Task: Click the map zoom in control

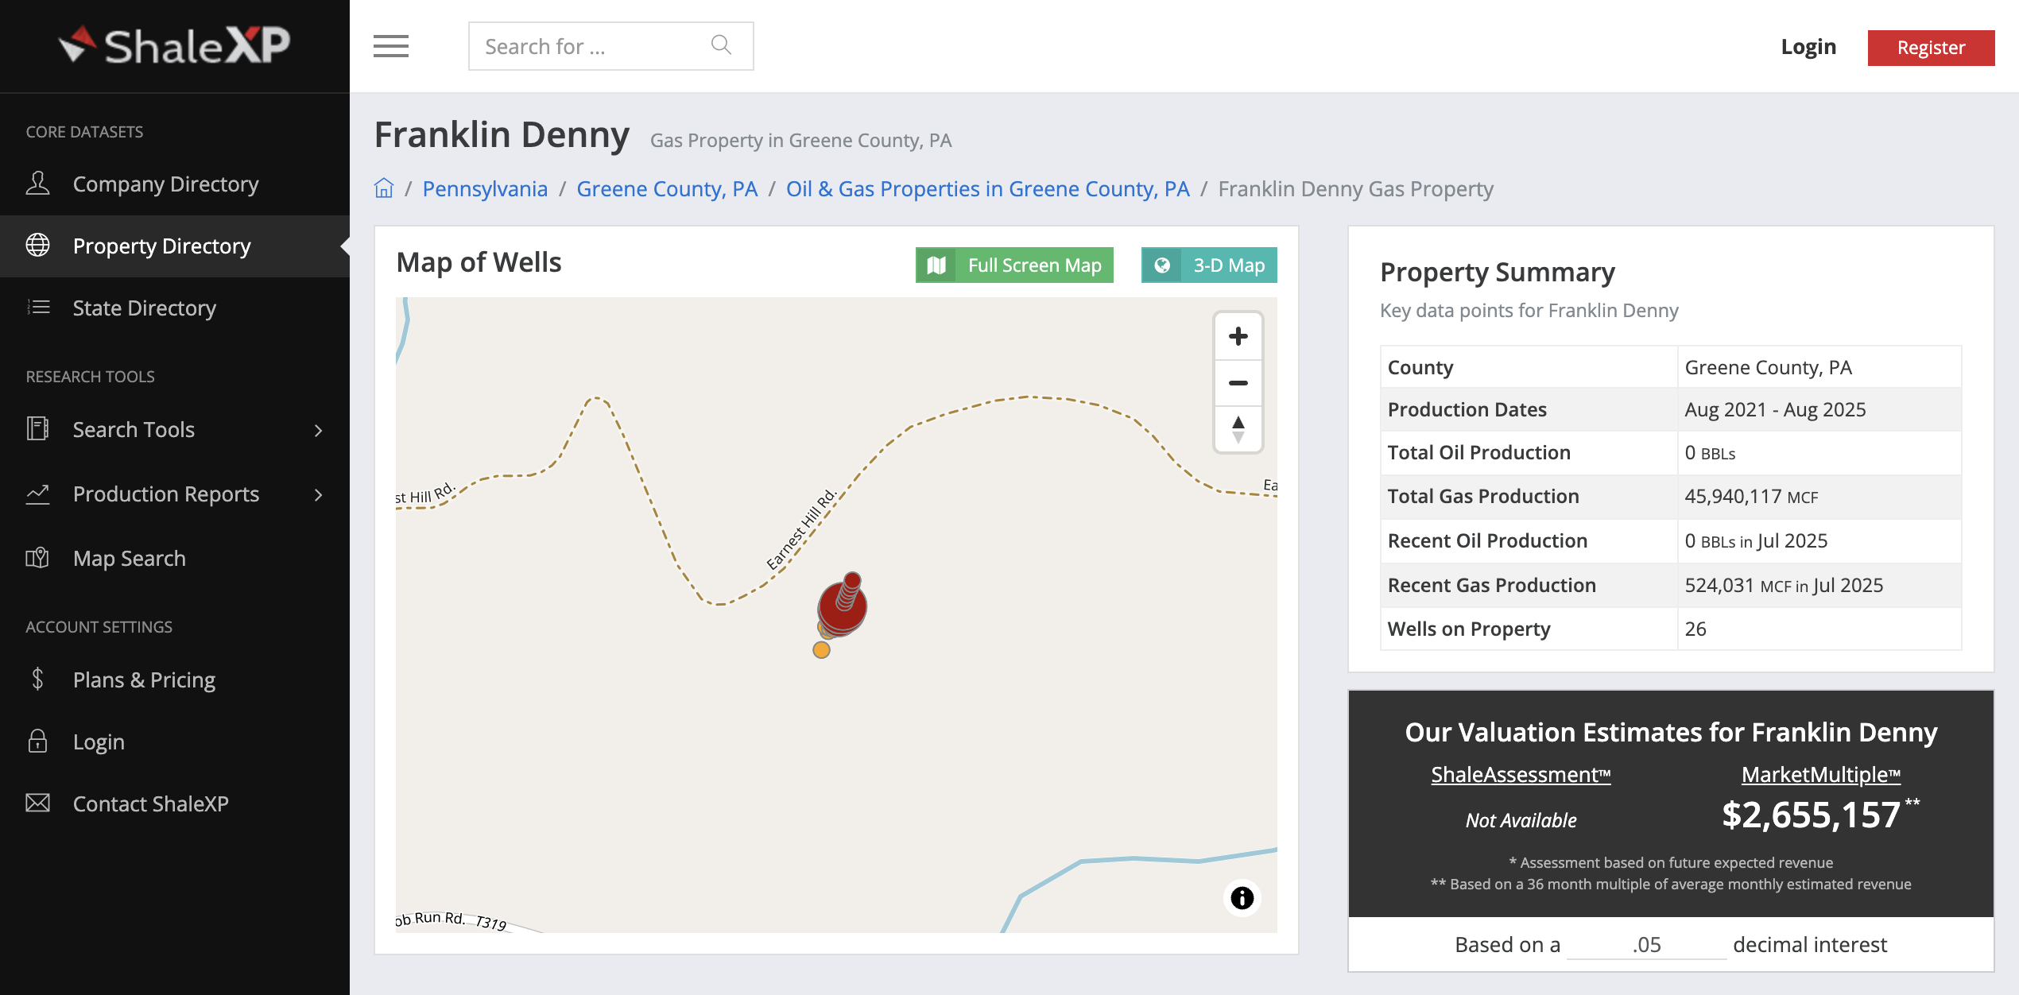Action: (1238, 336)
